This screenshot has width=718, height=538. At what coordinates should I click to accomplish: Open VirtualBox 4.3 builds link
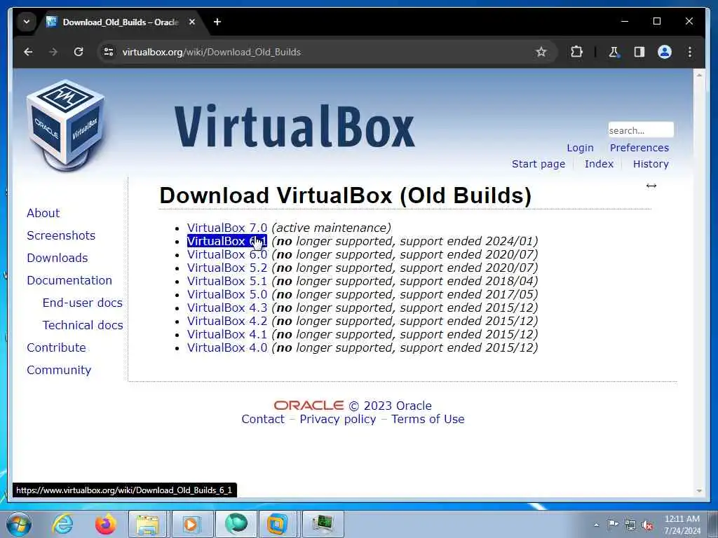tap(226, 308)
